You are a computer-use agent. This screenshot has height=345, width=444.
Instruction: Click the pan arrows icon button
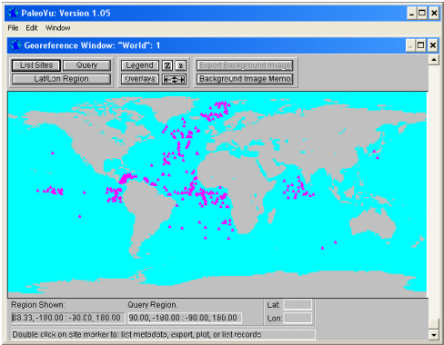(174, 79)
